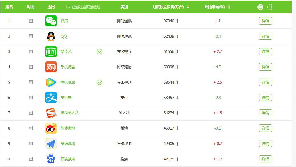This screenshot has height=167, width=296.
Task: Switch to list view icon in header
Action: pyautogui.click(x=260, y=7)
